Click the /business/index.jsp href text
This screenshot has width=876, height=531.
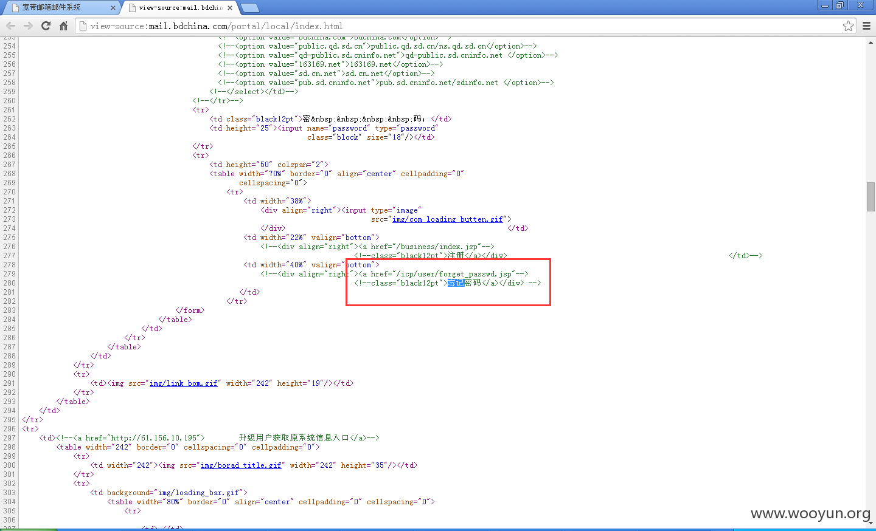tap(439, 247)
